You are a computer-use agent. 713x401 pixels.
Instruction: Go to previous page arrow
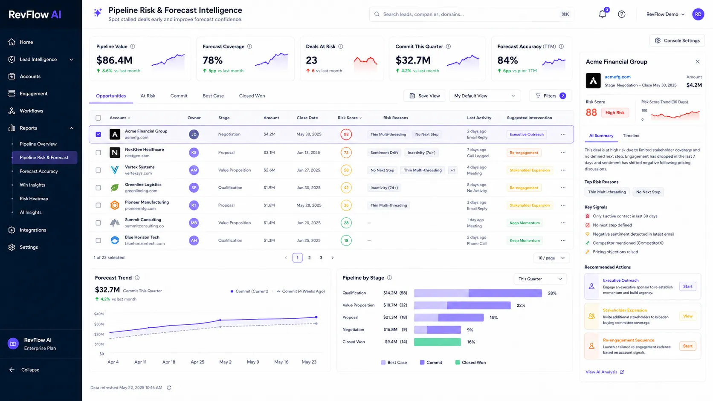tap(286, 258)
